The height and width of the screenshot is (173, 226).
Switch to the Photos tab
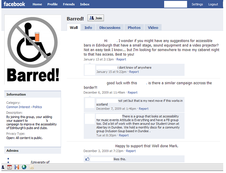(134, 27)
